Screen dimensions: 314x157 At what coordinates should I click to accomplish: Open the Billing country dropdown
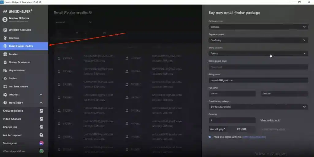coord(258,53)
